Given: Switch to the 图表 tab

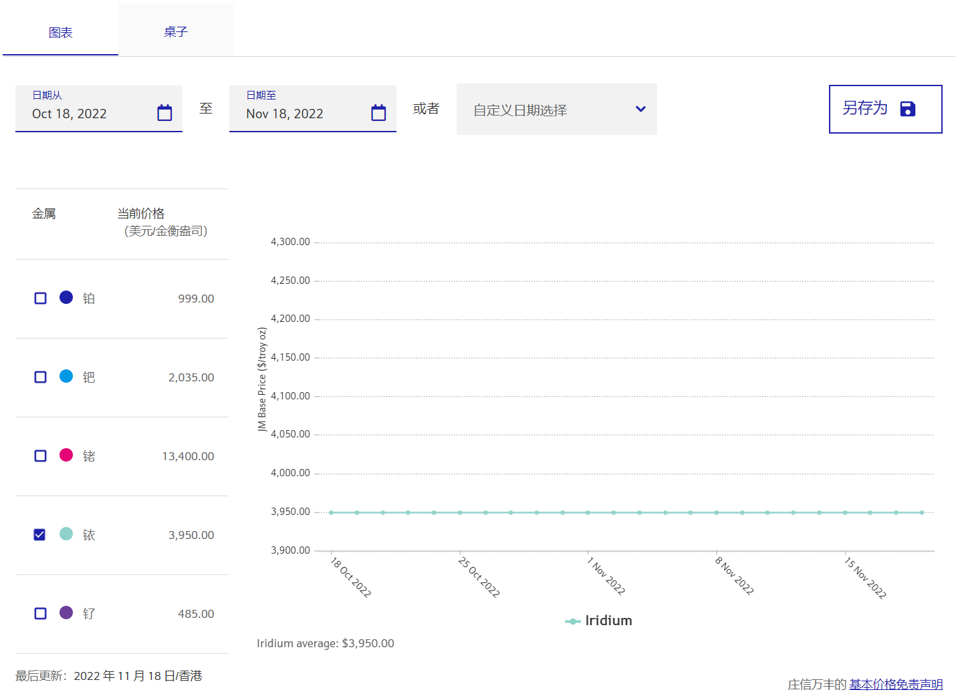Looking at the screenshot, I should pos(61,31).
